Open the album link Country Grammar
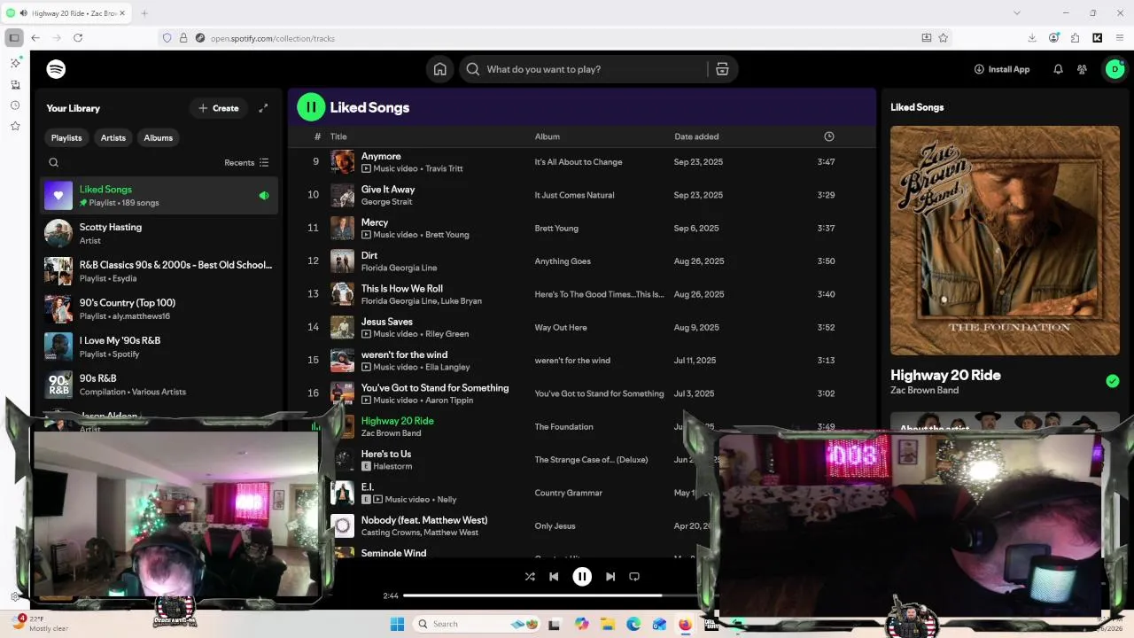Image resolution: width=1134 pixels, height=638 pixels. (569, 493)
